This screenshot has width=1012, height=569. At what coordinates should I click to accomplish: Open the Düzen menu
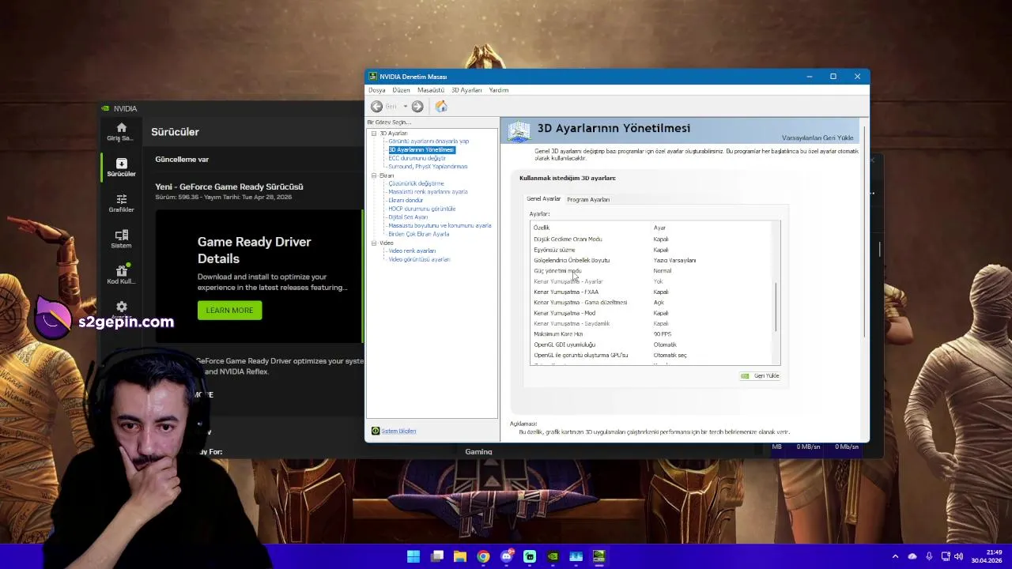pyautogui.click(x=402, y=90)
